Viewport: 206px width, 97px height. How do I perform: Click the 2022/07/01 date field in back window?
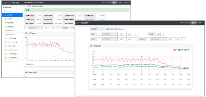click(x=36, y=28)
